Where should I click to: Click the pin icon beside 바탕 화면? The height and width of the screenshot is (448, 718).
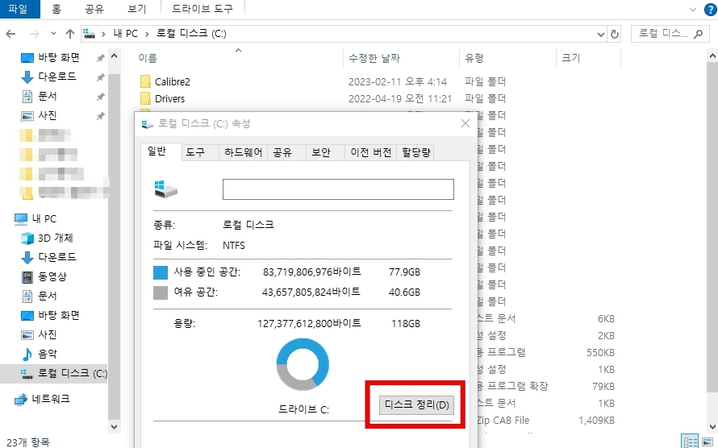pyautogui.click(x=100, y=58)
